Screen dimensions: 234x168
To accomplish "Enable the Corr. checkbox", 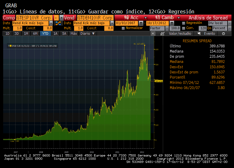I will click(x=183, y=28).
